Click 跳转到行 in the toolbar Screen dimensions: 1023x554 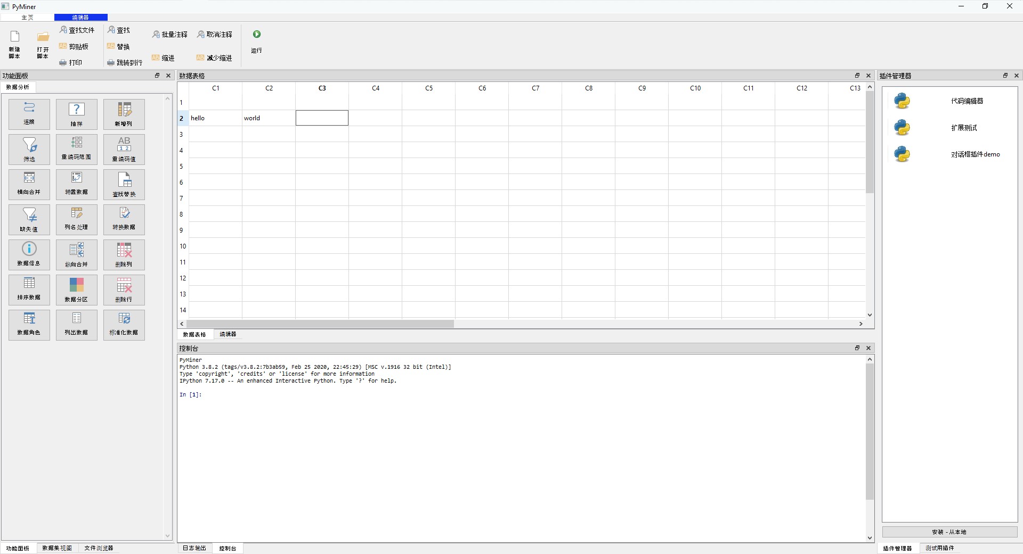pos(125,62)
